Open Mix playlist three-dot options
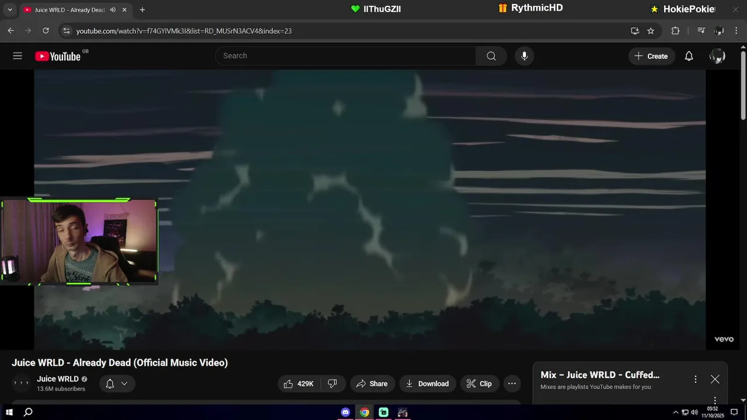Screen dimensions: 747x420 click(x=695, y=379)
